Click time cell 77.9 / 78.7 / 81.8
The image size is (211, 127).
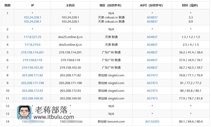pos(191,99)
